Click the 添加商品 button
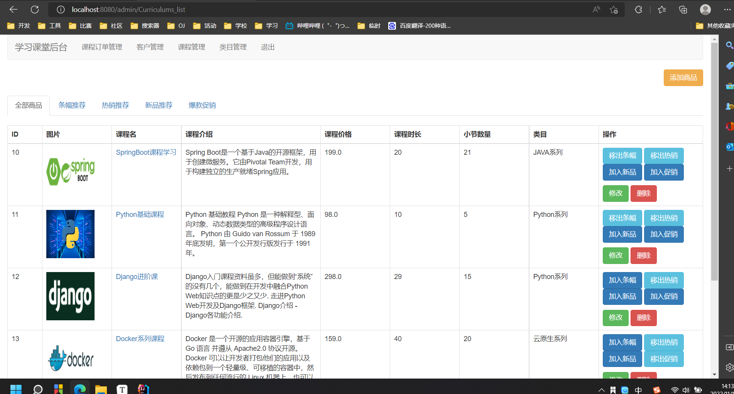Screen dimensions: 734x394 coord(683,78)
